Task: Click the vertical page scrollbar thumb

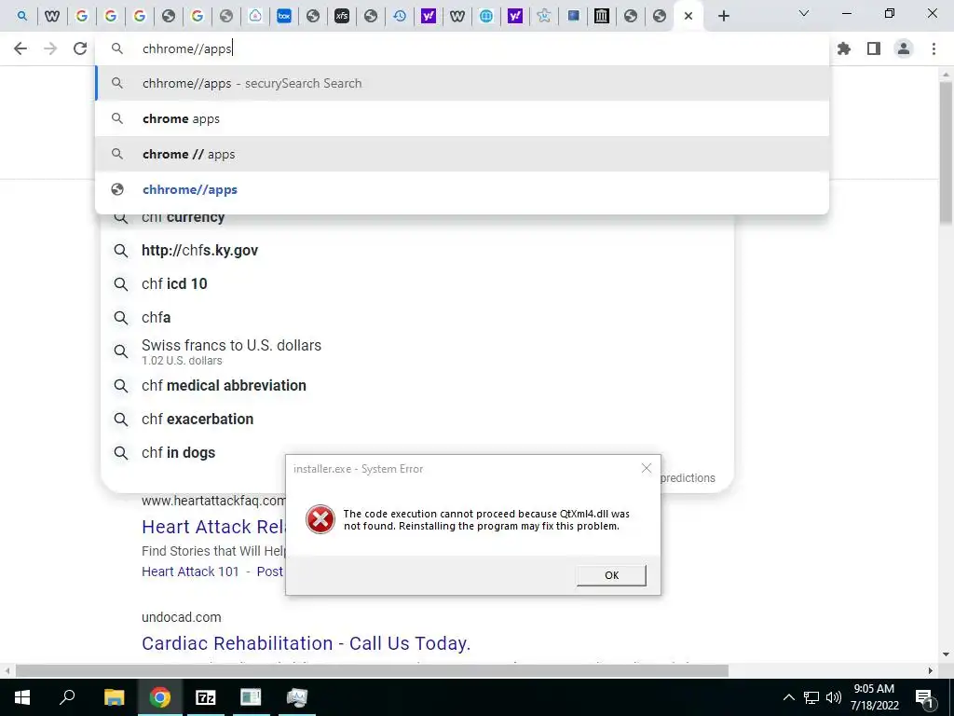Action: pos(947,152)
